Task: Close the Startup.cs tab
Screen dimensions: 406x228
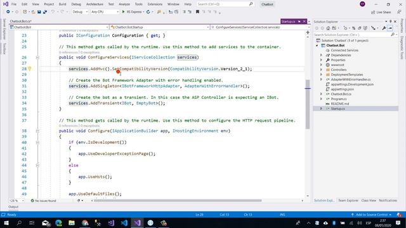Action: 304,22
